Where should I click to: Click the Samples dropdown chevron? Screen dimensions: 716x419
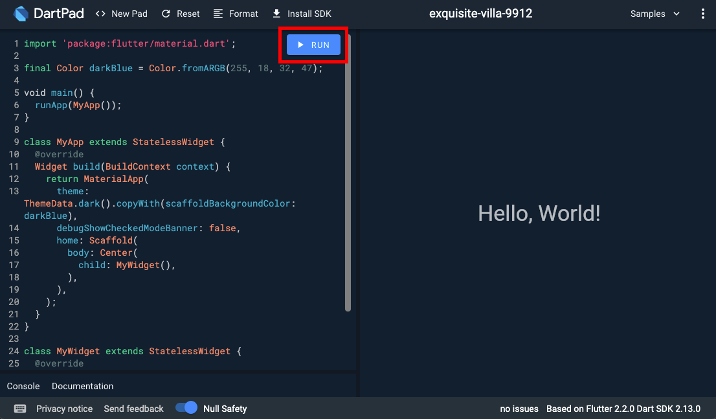[677, 14]
